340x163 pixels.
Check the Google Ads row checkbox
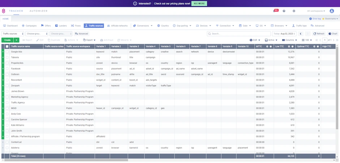7,52
